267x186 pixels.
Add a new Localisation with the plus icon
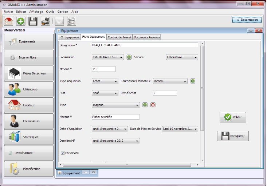tap(129, 57)
